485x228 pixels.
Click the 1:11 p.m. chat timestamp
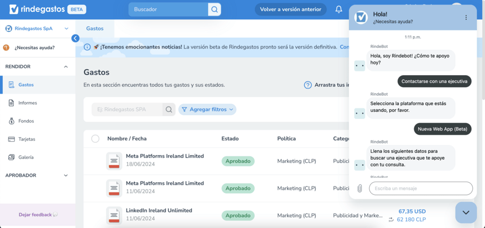tap(413, 37)
